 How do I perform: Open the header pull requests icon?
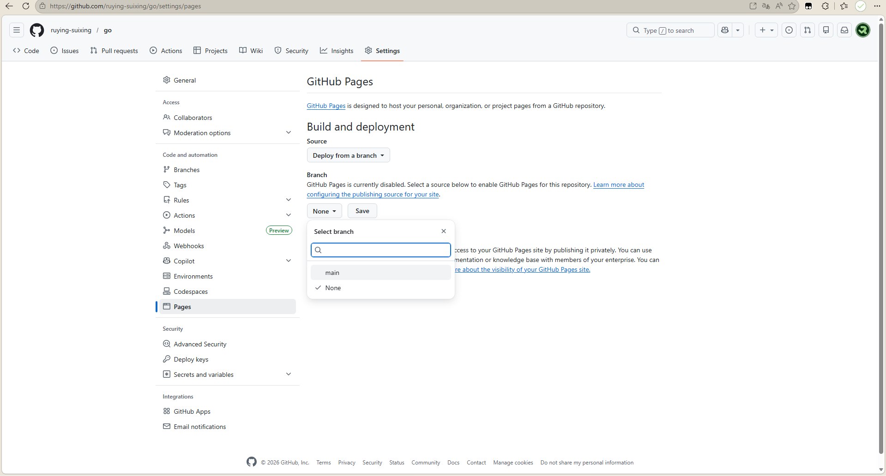808,30
